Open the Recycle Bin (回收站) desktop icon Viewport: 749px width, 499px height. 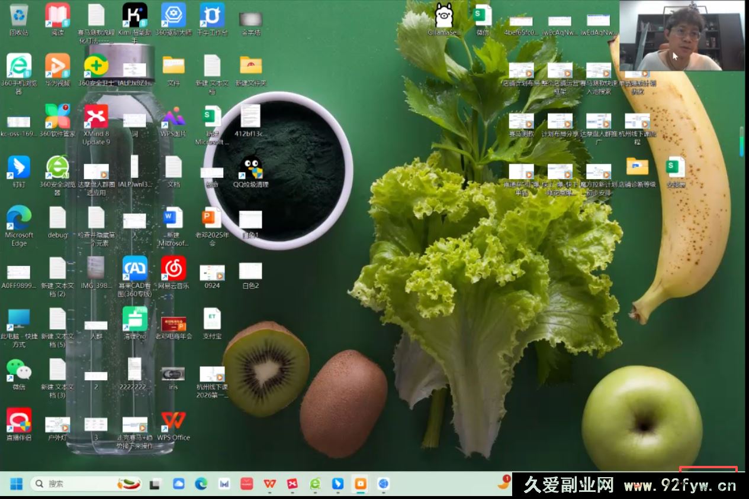(x=19, y=16)
